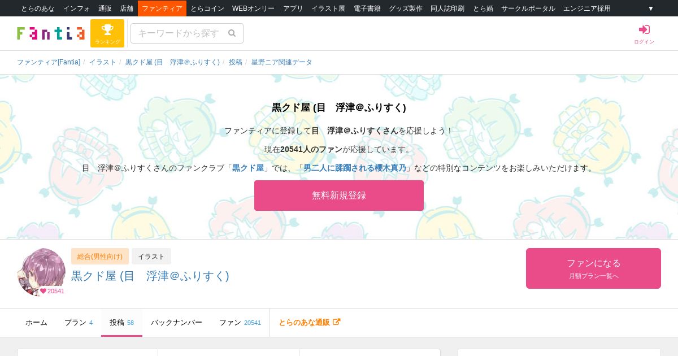Click the external link icon beside とらのあな通販
Viewport: 678px width, 356px height.
click(x=337, y=322)
